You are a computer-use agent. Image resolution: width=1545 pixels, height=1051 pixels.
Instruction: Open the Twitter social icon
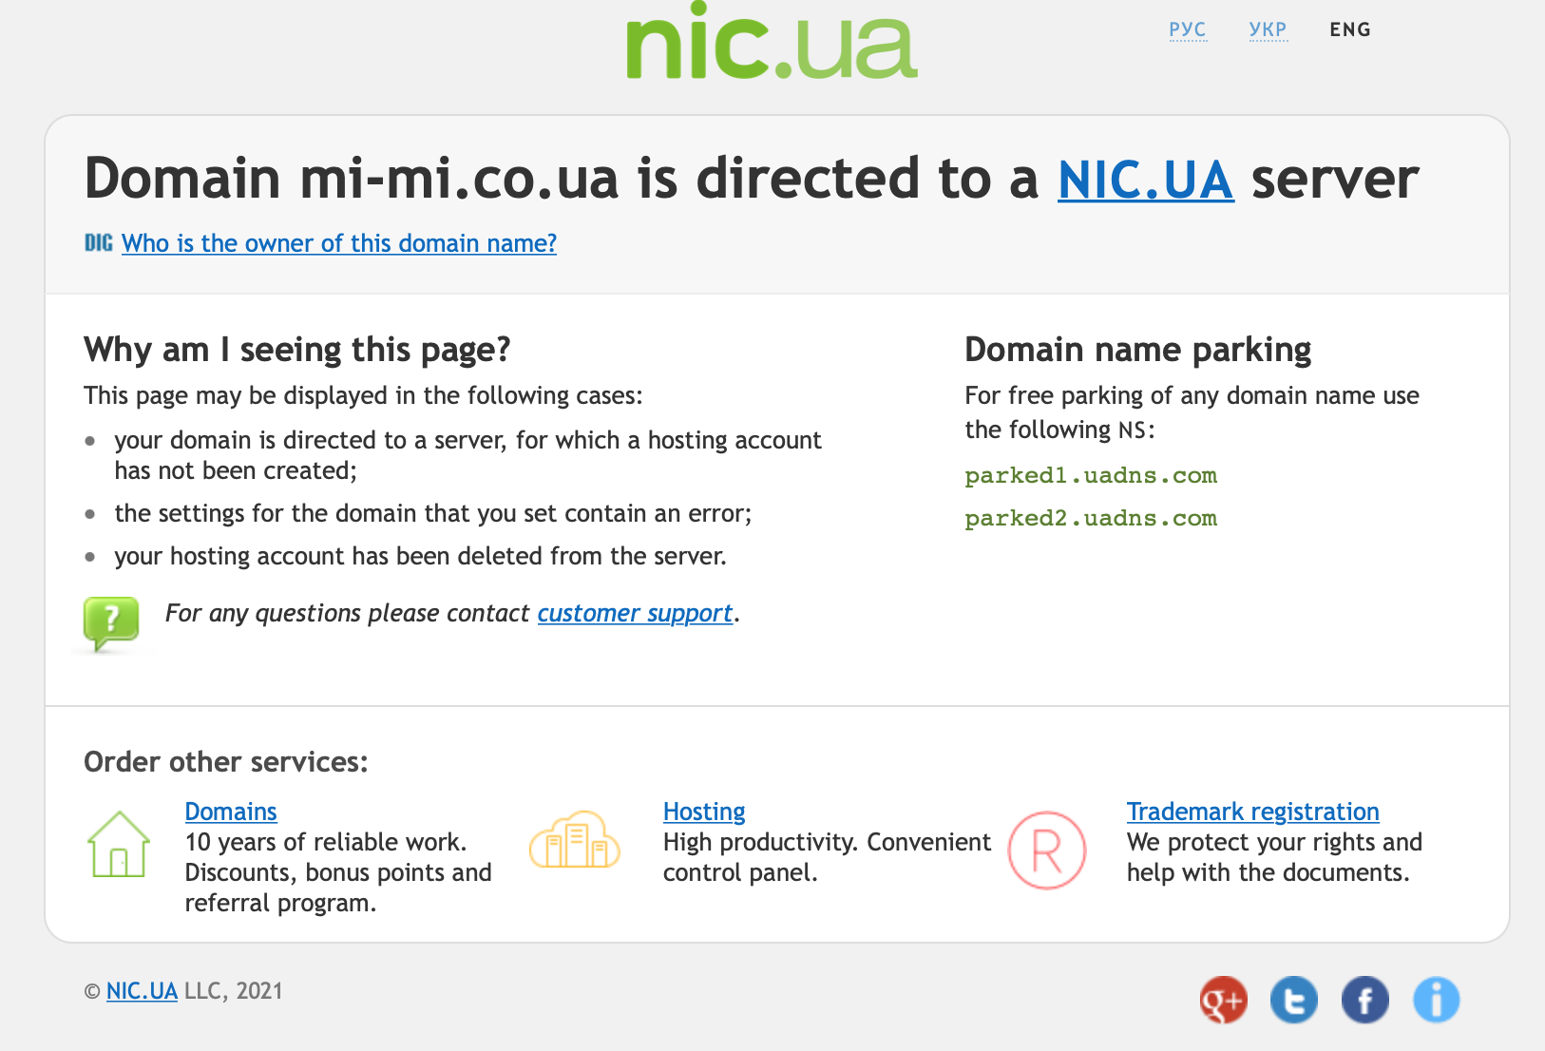1294,1000
